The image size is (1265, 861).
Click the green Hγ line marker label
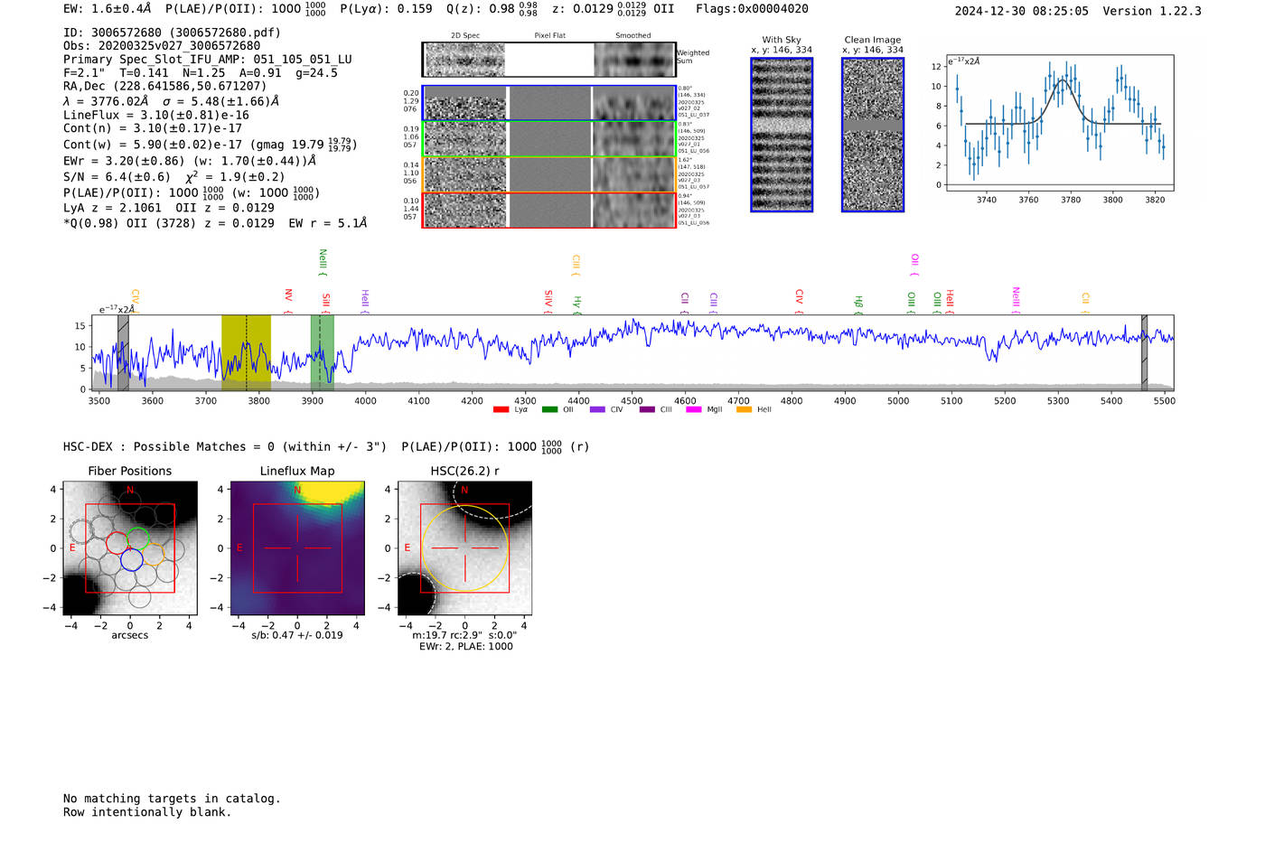[576, 302]
